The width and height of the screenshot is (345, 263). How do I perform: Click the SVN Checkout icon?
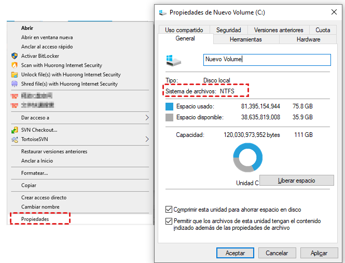coord(15,130)
